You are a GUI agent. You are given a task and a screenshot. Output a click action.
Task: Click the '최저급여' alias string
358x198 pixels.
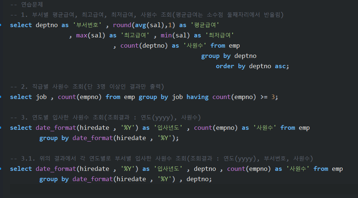[x=220, y=35]
